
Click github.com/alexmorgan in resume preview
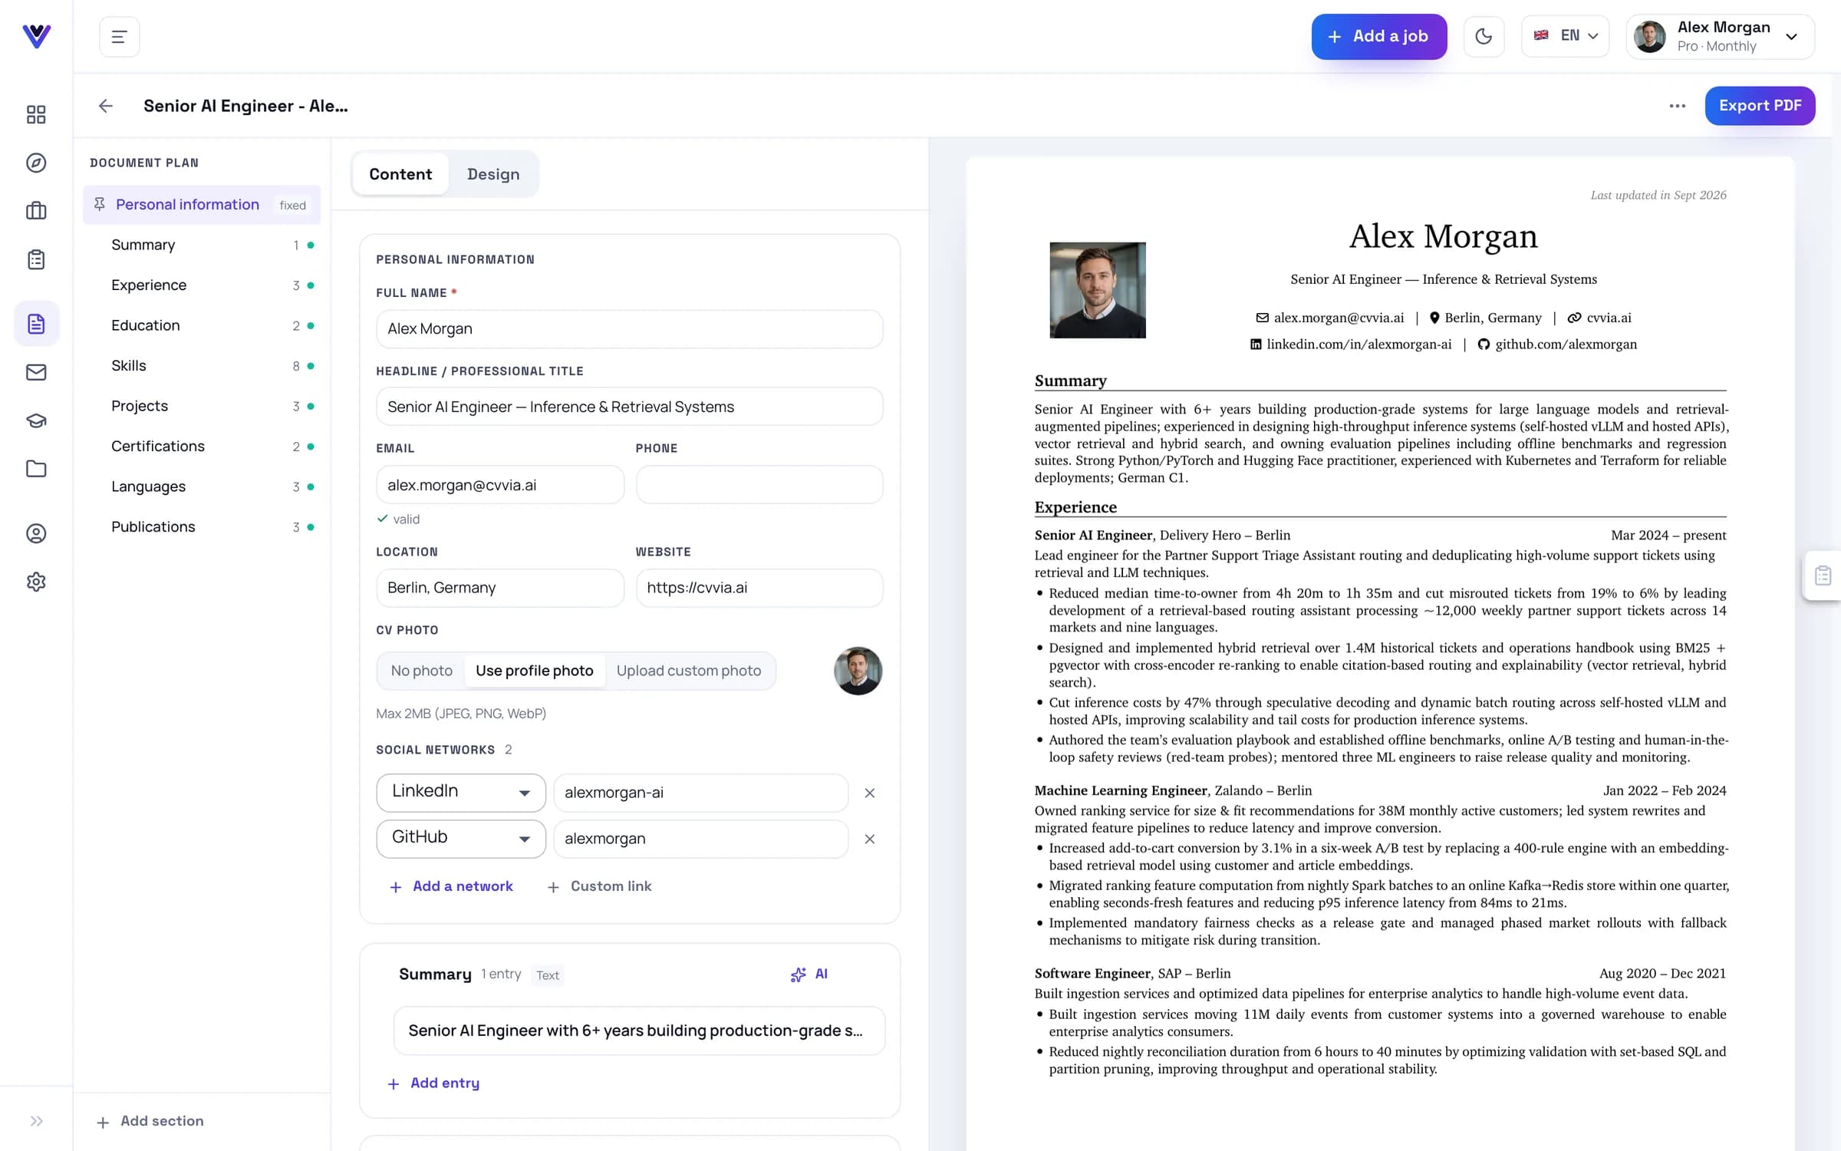click(1566, 345)
